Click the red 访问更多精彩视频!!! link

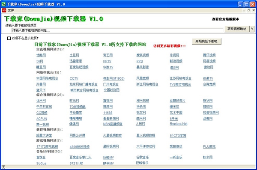(x=170, y=46)
